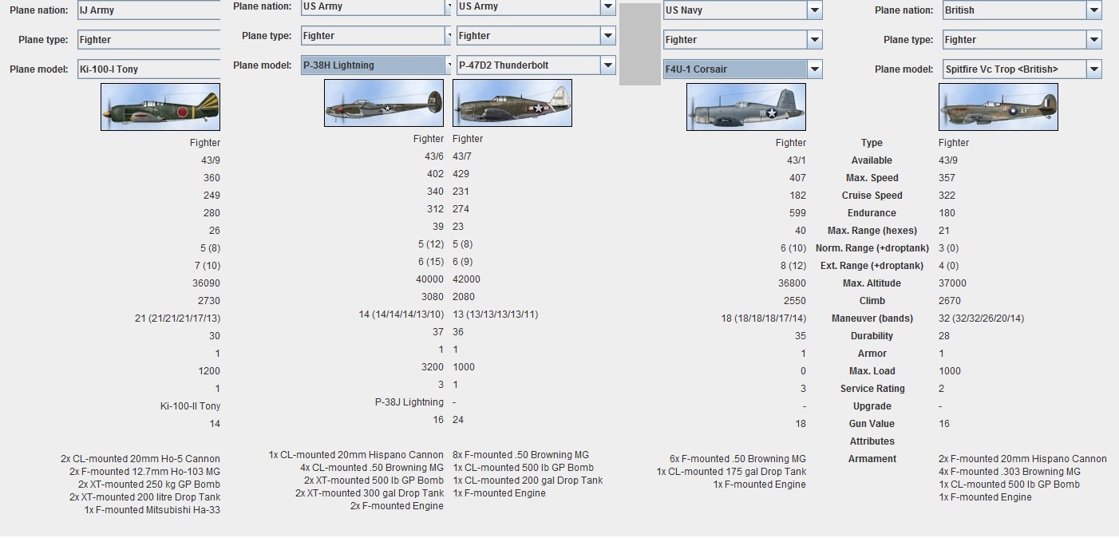Click the Max. Altitude label
1119x538 pixels.
(x=872, y=283)
